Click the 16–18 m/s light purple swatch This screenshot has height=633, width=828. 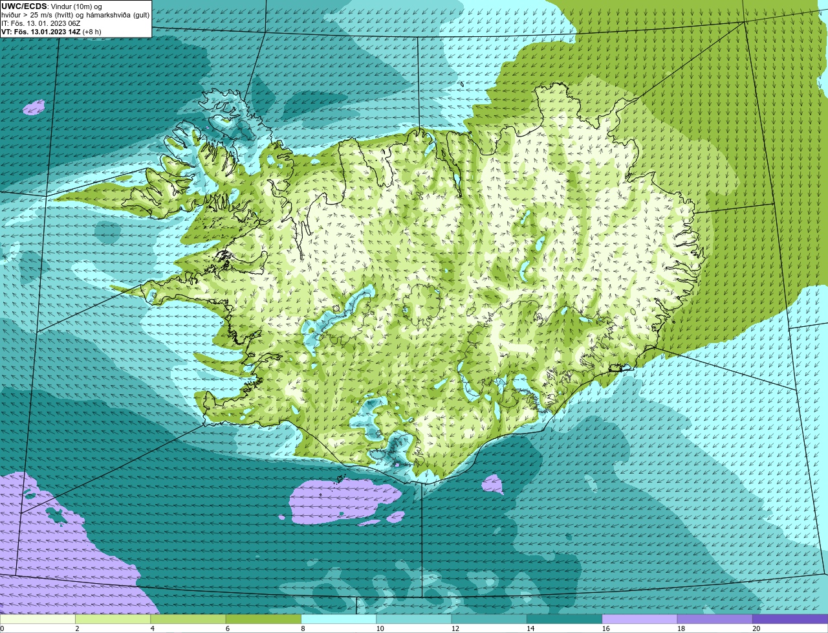(x=640, y=619)
